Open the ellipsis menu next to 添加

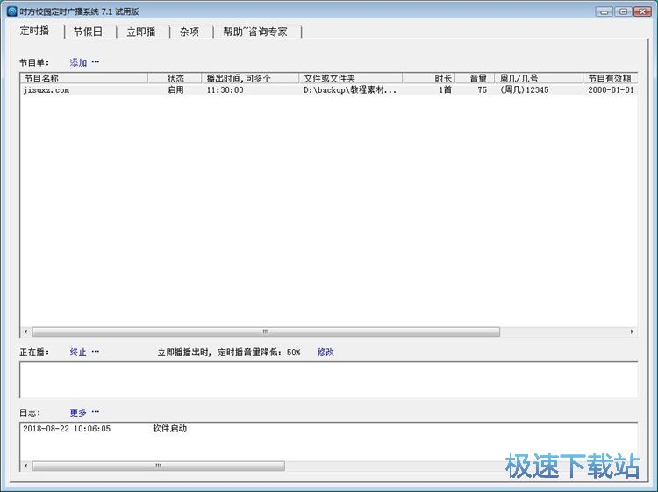pos(96,62)
